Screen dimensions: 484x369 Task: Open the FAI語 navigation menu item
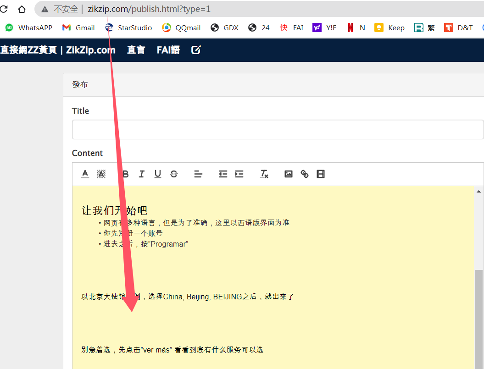point(168,50)
